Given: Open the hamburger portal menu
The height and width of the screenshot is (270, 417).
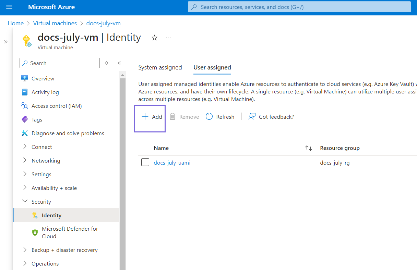Looking at the screenshot, I should point(9,7).
